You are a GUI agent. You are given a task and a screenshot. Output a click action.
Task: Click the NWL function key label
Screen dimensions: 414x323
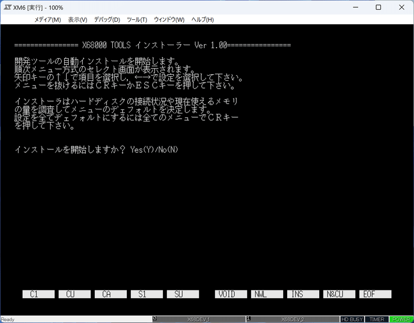tap(267, 294)
